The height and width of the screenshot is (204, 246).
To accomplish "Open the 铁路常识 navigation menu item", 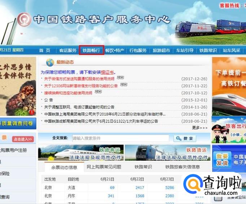I will coord(208,51).
